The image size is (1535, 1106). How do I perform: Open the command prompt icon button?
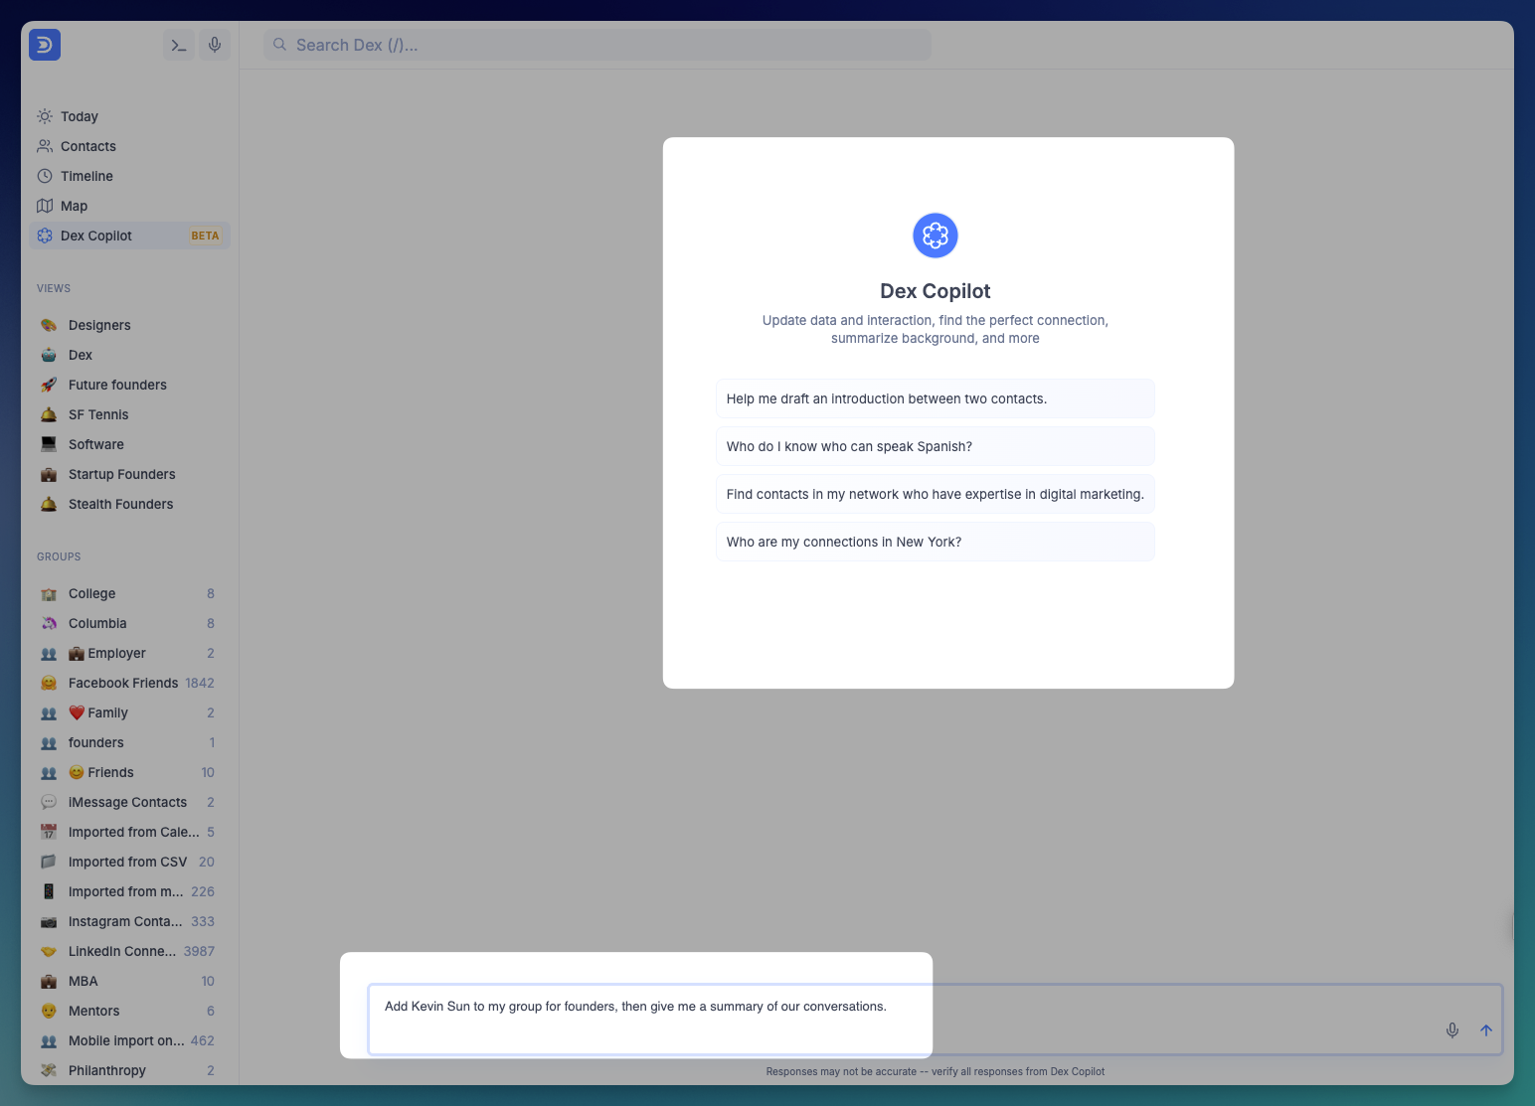[179, 45]
